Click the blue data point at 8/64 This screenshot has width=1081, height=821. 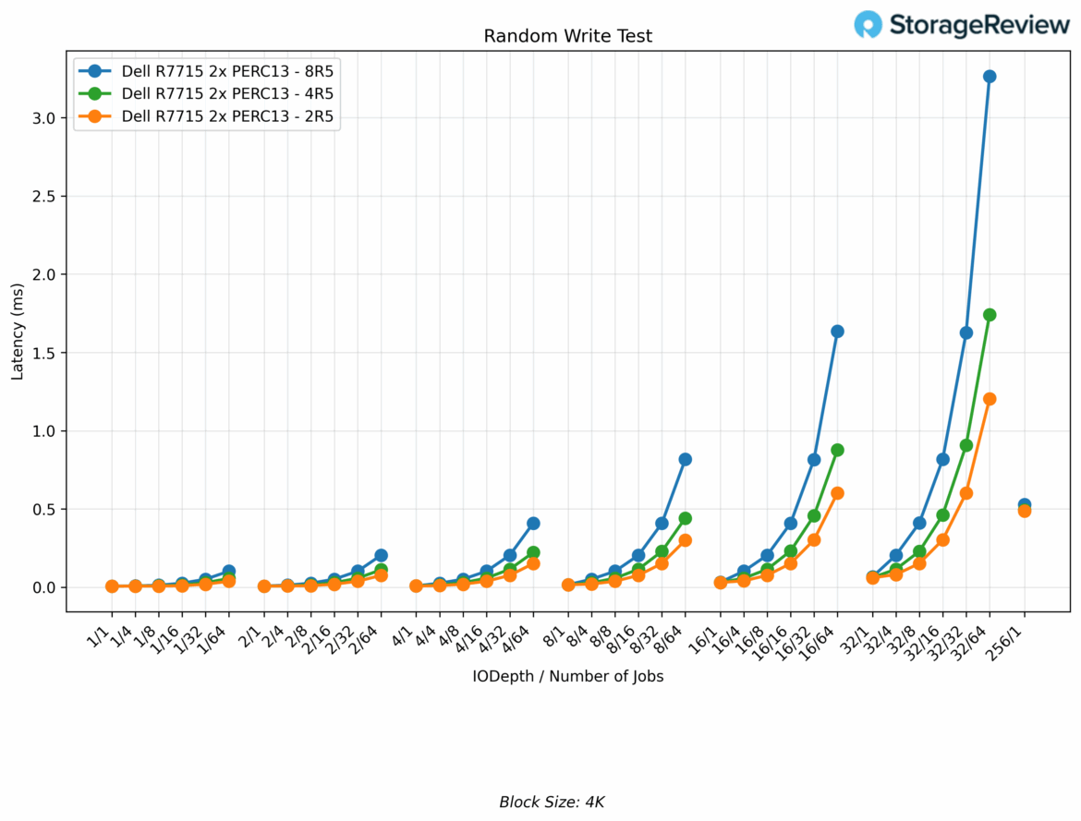(x=686, y=459)
